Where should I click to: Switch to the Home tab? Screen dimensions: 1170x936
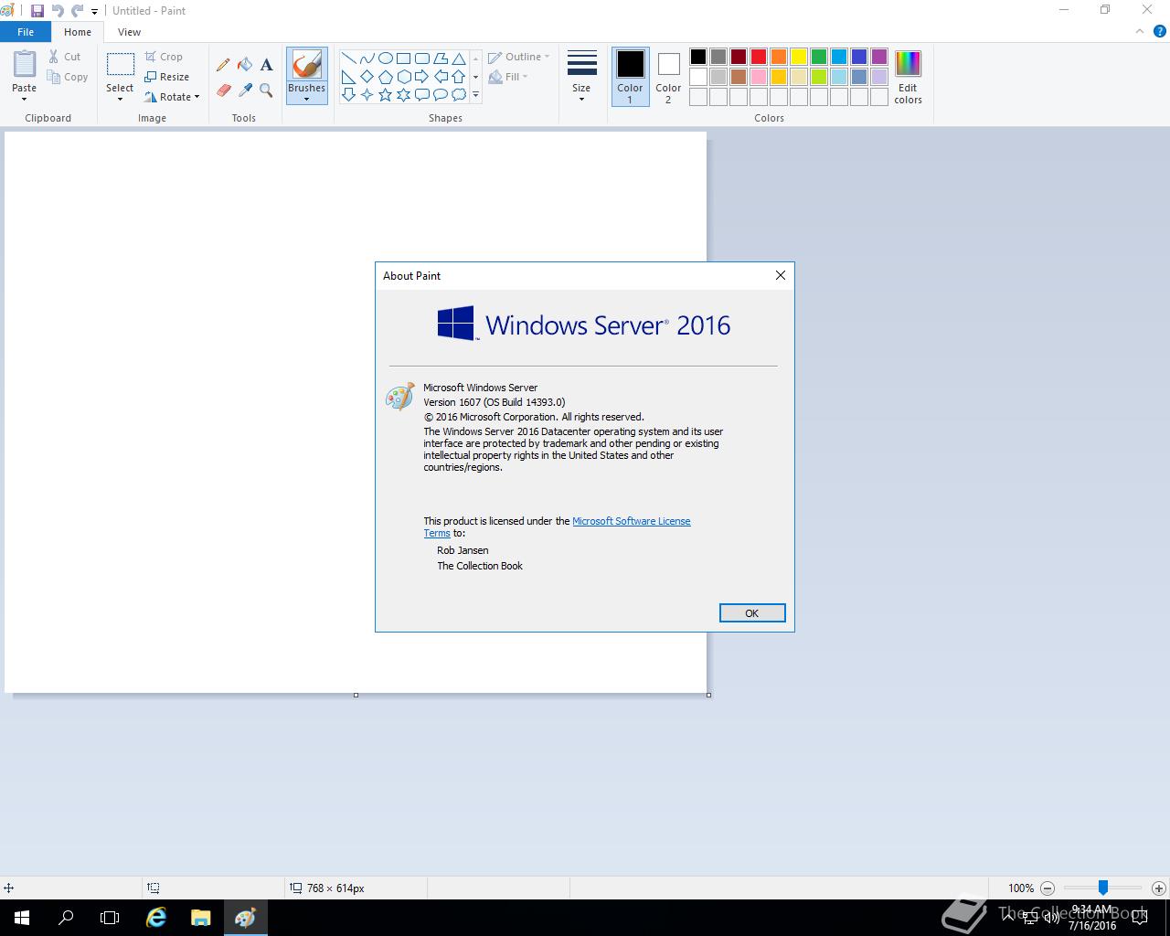coord(78,32)
